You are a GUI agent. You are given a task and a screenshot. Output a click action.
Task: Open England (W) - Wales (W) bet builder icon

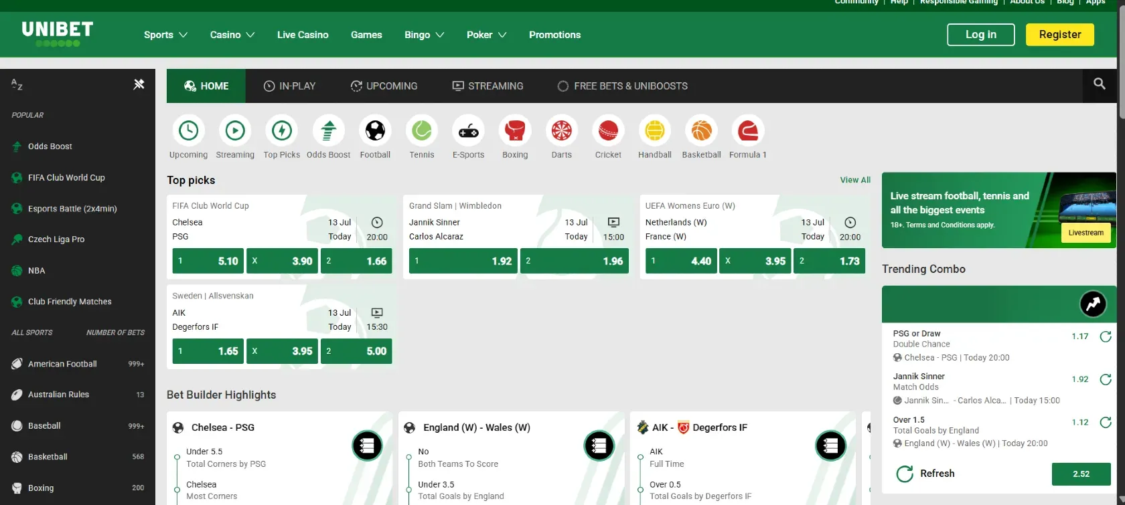599,445
